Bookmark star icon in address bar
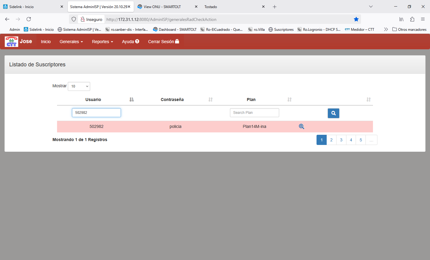This screenshot has width=430, height=260. (356, 19)
